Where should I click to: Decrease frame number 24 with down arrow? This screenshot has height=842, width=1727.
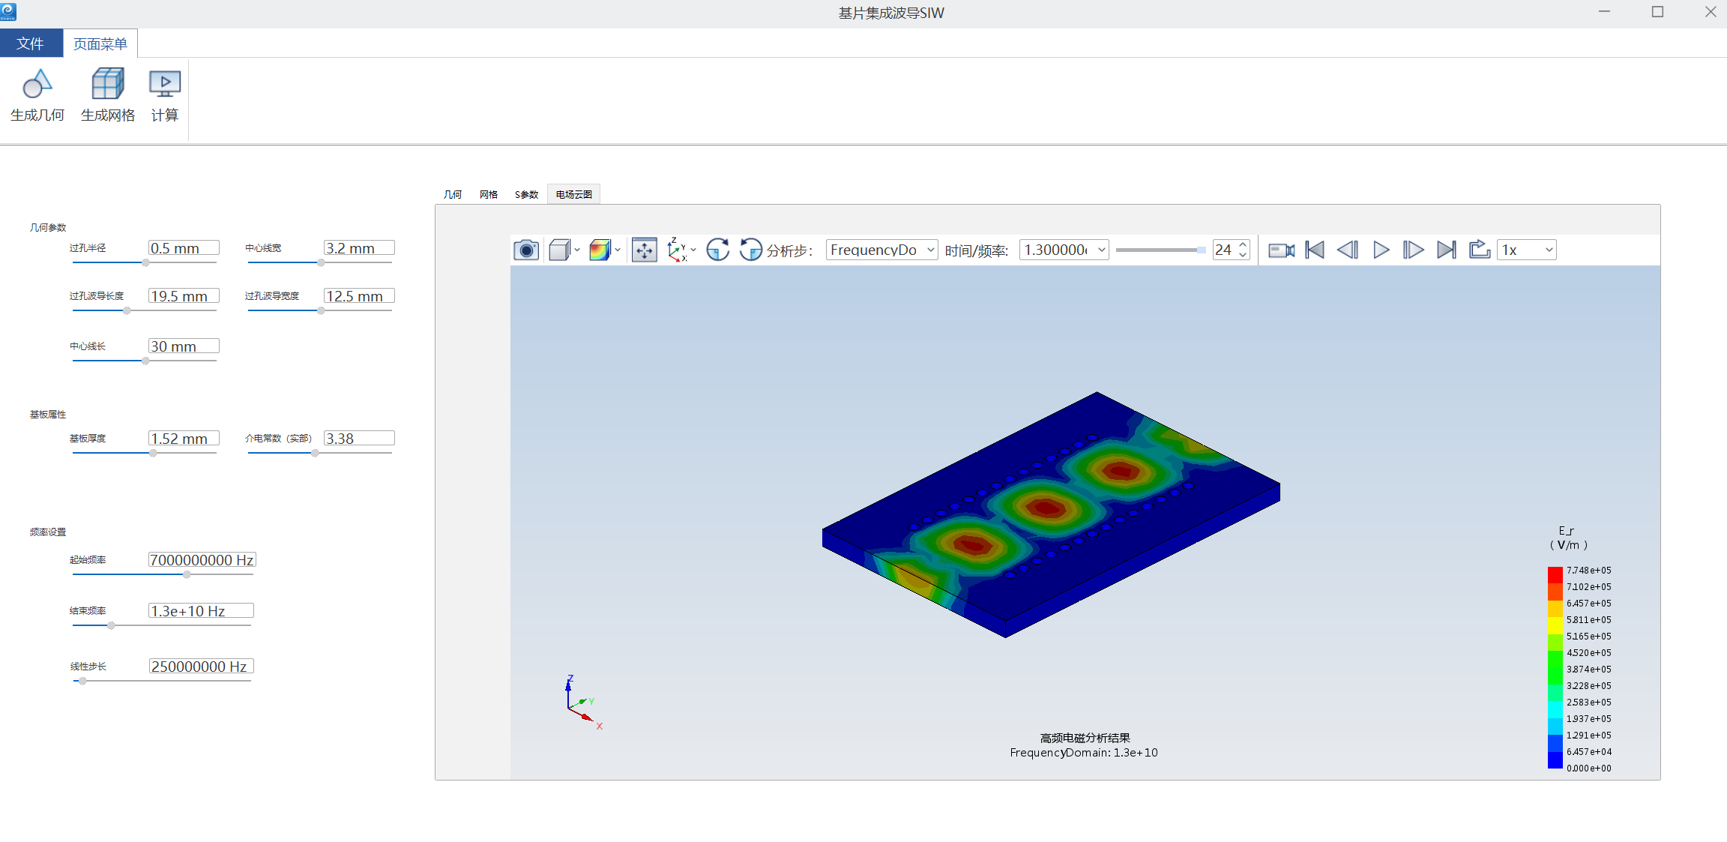[x=1243, y=255]
